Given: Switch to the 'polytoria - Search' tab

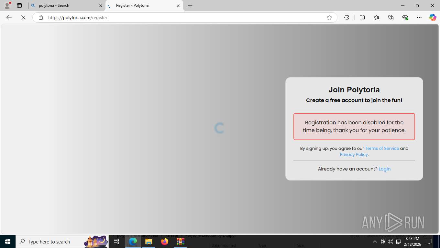Looking at the screenshot, I should [x=66, y=5].
